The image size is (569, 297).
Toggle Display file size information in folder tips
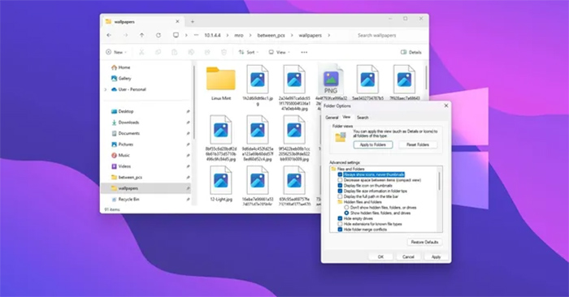click(340, 191)
